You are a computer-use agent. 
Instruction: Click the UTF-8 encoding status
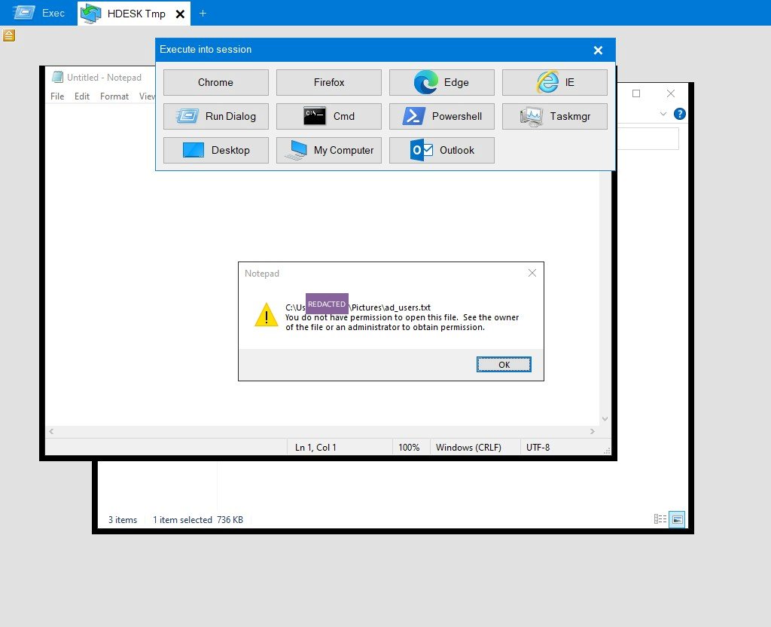(x=538, y=448)
